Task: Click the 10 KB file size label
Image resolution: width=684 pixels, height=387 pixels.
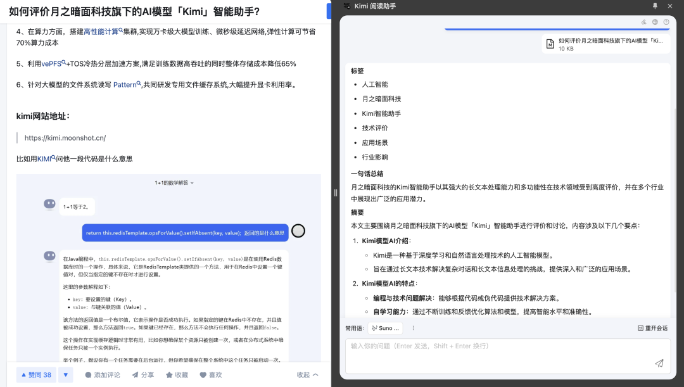Action: (x=566, y=48)
